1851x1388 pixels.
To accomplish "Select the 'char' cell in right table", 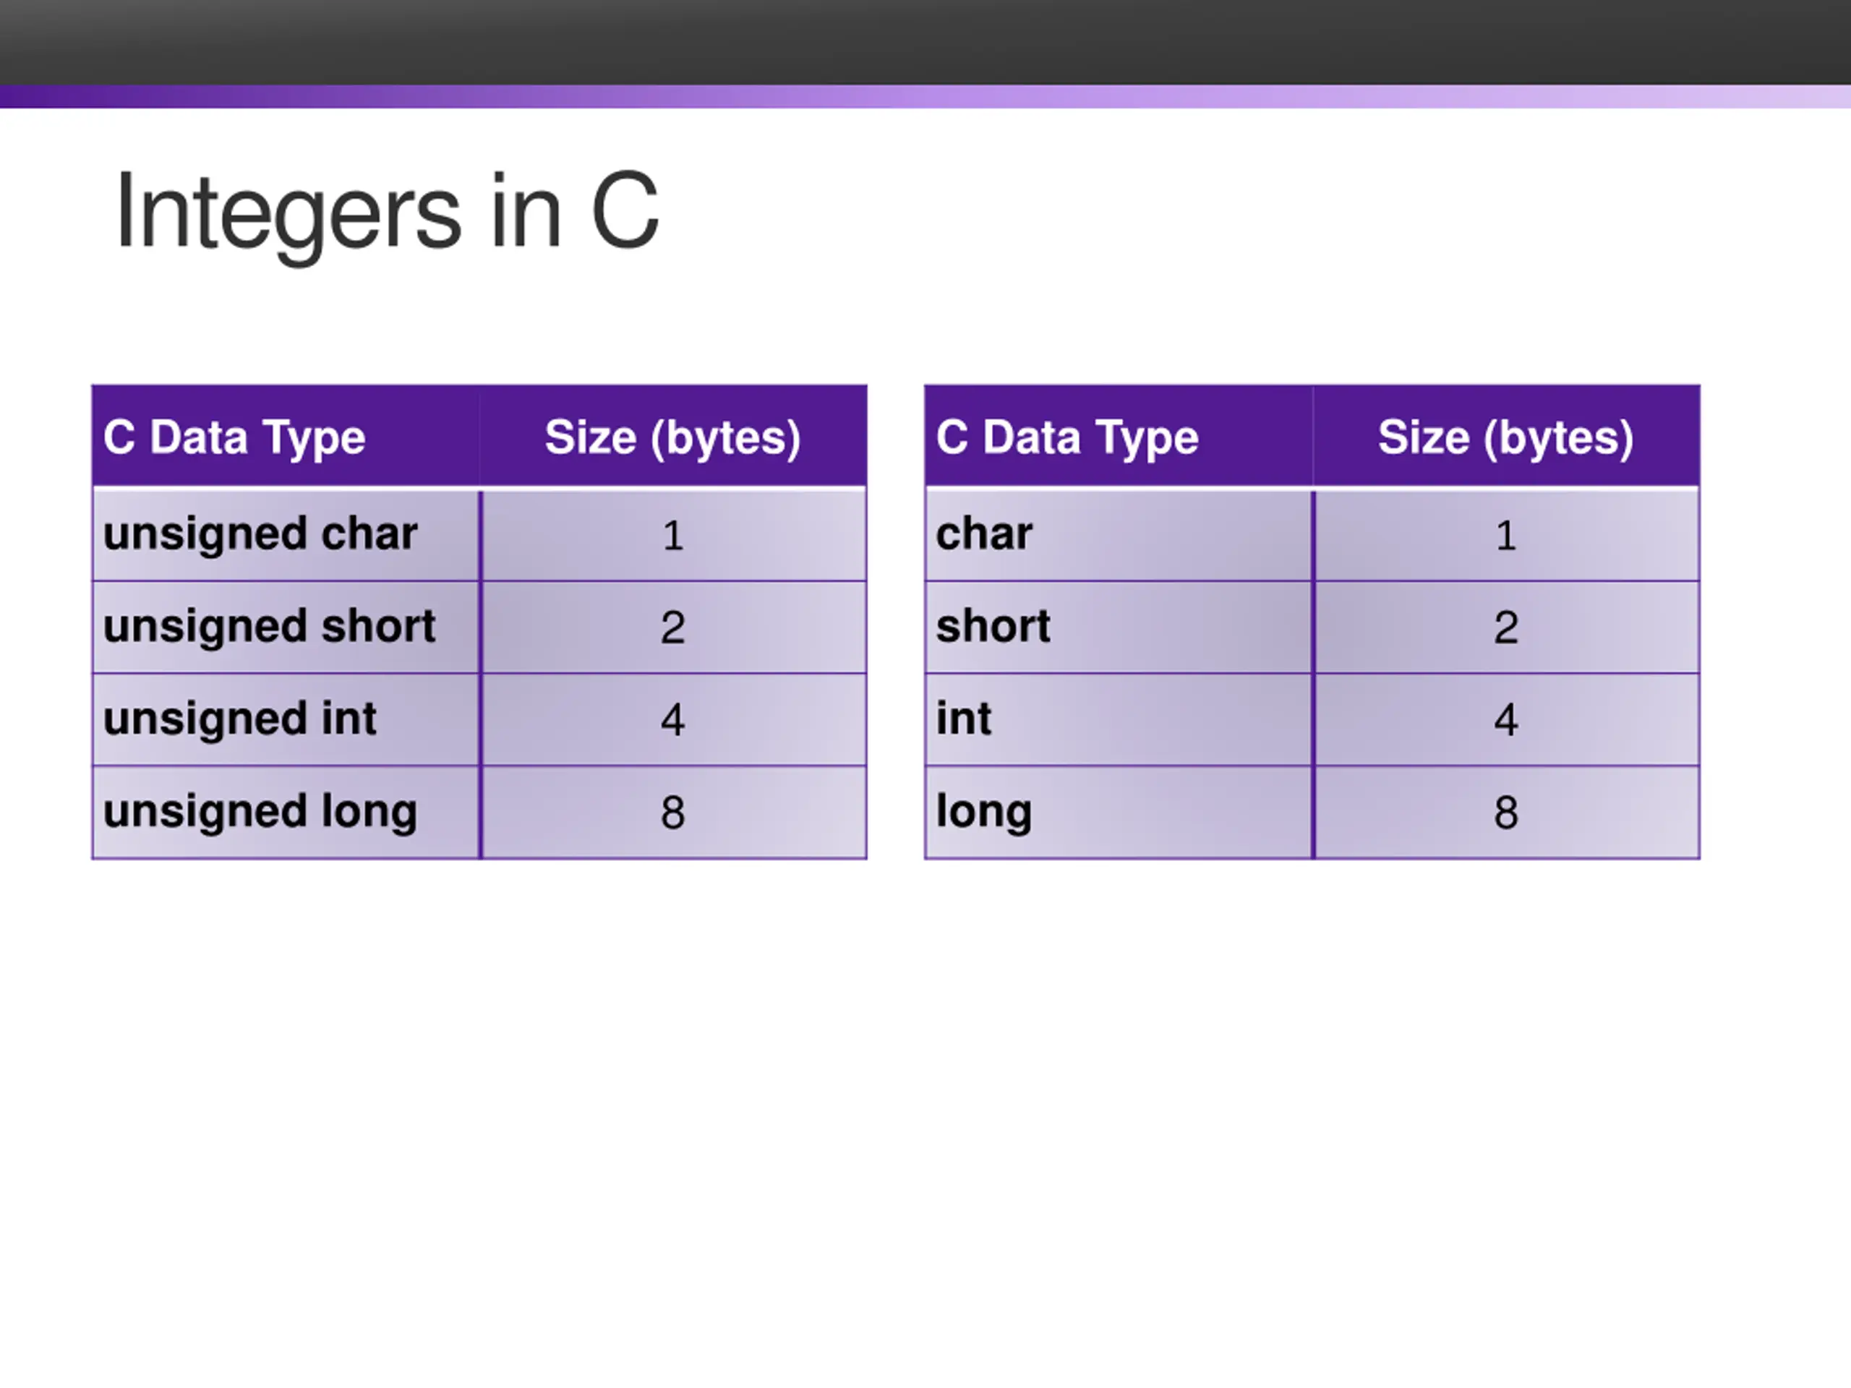I will (1119, 535).
